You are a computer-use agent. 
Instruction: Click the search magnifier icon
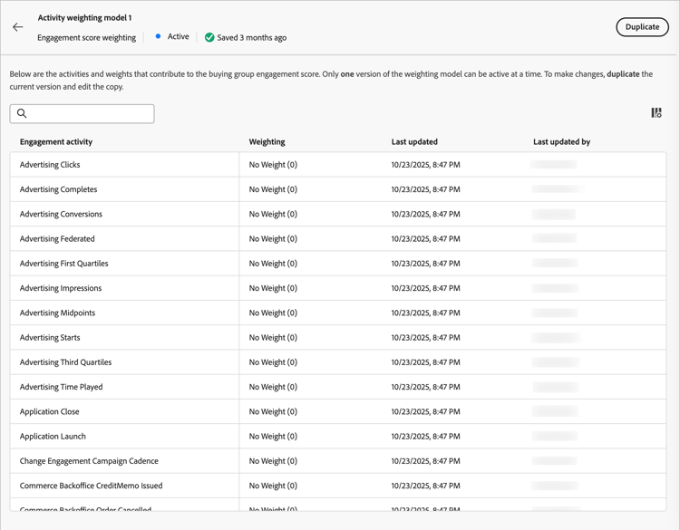tap(22, 114)
